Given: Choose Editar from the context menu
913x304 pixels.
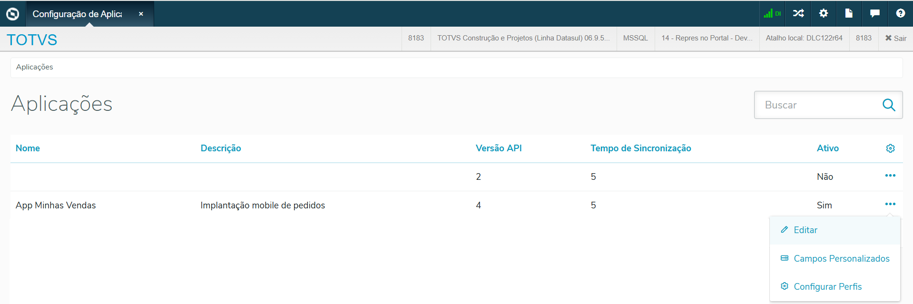Looking at the screenshot, I should tap(835, 230).
